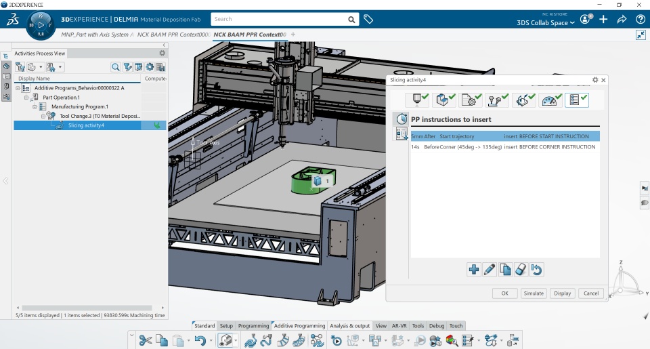Switch to the Programming tab
The image size is (650, 349).
click(253, 326)
